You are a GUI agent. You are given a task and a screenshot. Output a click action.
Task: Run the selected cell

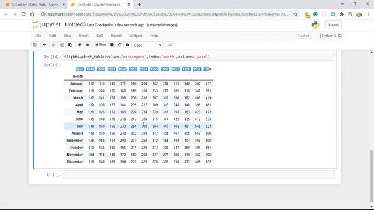tap(101, 45)
